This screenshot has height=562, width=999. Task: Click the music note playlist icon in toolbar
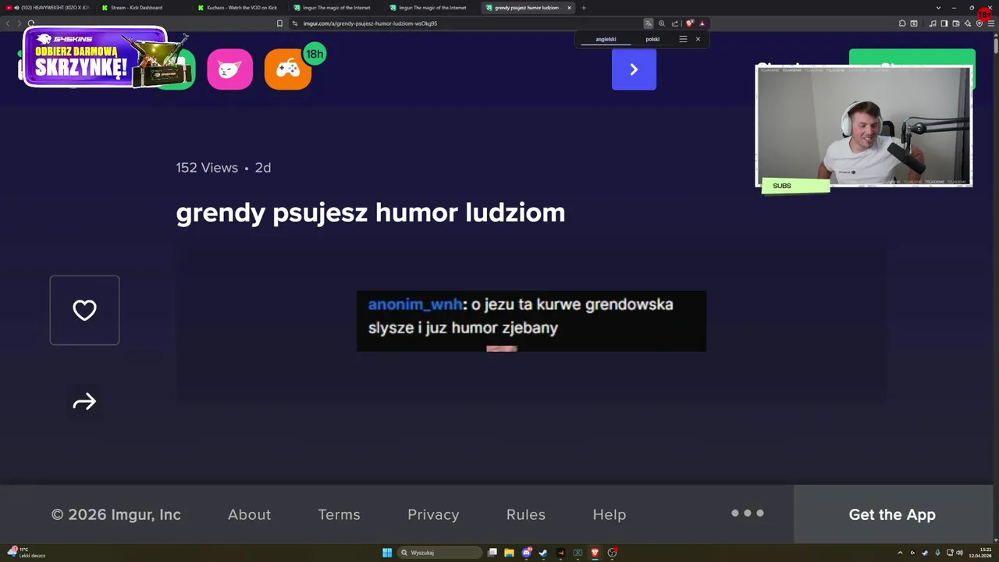pyautogui.click(x=933, y=23)
